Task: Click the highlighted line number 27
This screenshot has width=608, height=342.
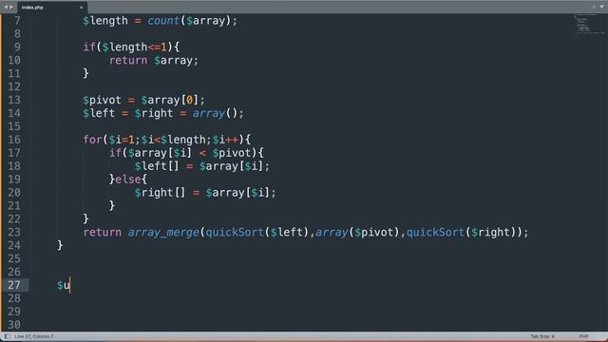Action: tap(14, 285)
